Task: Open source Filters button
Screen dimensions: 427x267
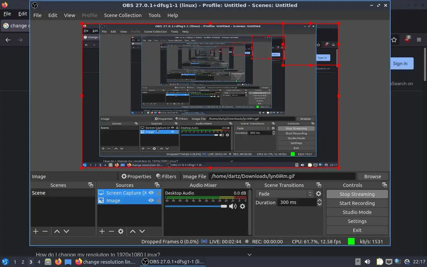Action: pyautogui.click(x=166, y=176)
